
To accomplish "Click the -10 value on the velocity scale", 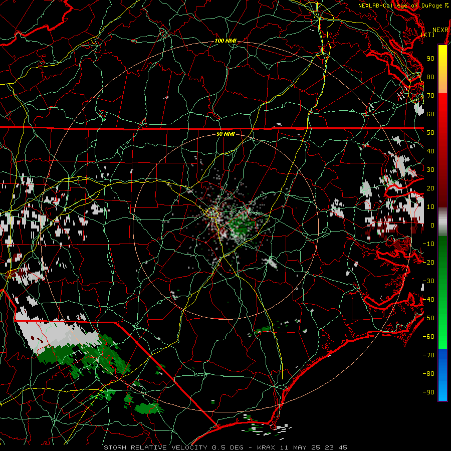I will point(428,244).
